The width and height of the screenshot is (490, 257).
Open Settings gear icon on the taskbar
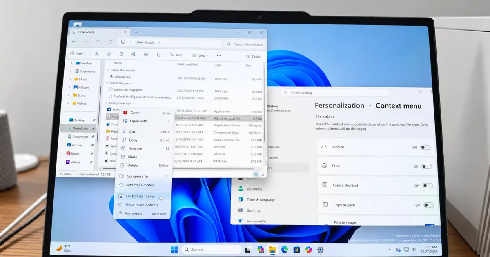321,249
